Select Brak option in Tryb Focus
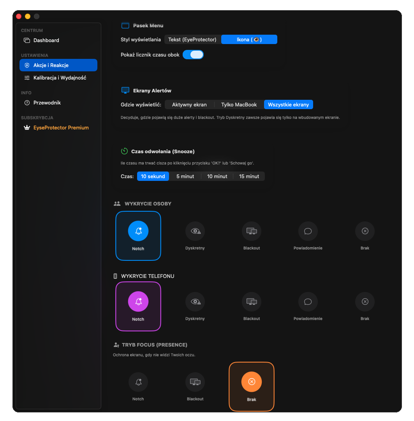Image resolution: width=414 pixels, height=421 pixels. [252, 382]
